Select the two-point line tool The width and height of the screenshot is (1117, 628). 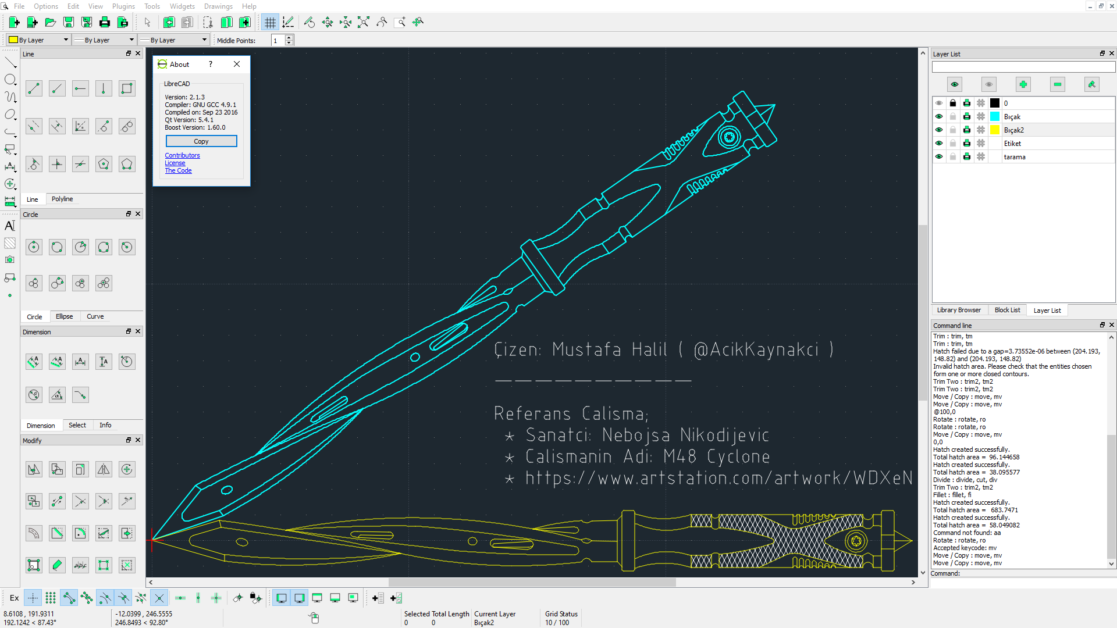tap(34, 88)
